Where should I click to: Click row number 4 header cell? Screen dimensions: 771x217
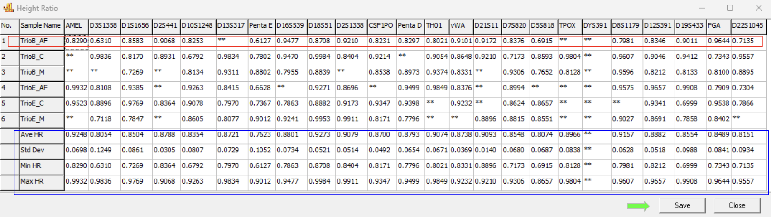pos(9,88)
